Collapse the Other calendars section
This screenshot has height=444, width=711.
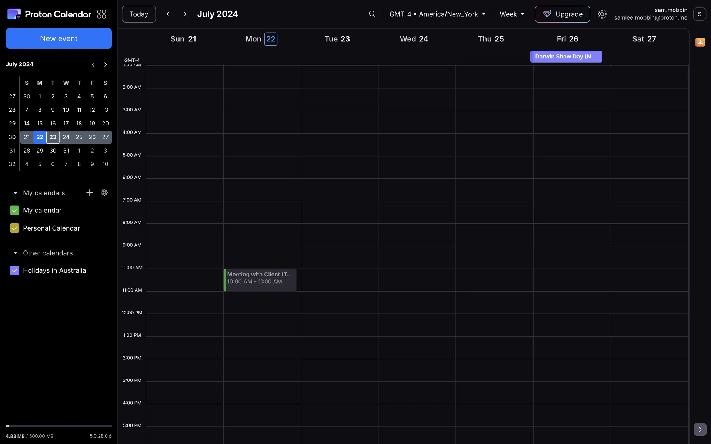point(16,253)
